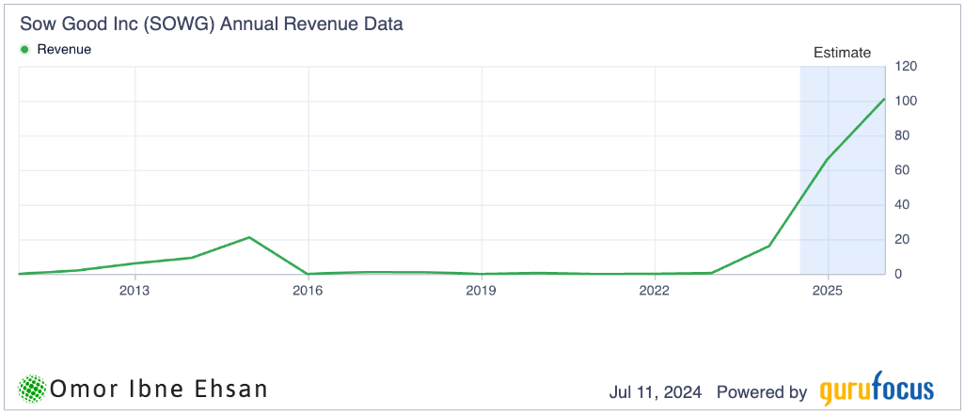Click the green globe logo icon
Image resolution: width=965 pixels, height=414 pixels.
pyautogui.click(x=33, y=389)
